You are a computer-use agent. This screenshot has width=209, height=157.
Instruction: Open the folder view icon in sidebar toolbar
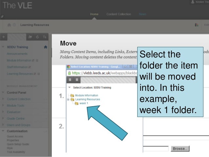pyautogui.click(x=30, y=37)
